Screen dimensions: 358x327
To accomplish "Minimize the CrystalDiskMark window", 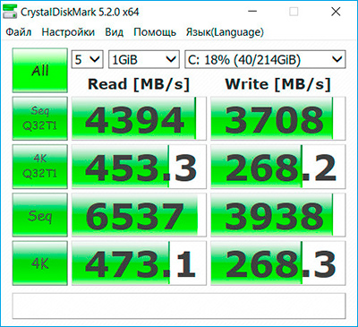I will [252, 12].
